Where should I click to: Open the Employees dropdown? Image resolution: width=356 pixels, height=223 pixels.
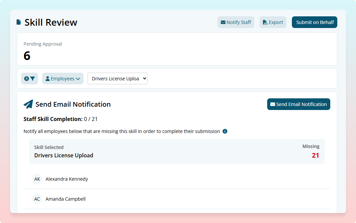[x=63, y=78]
